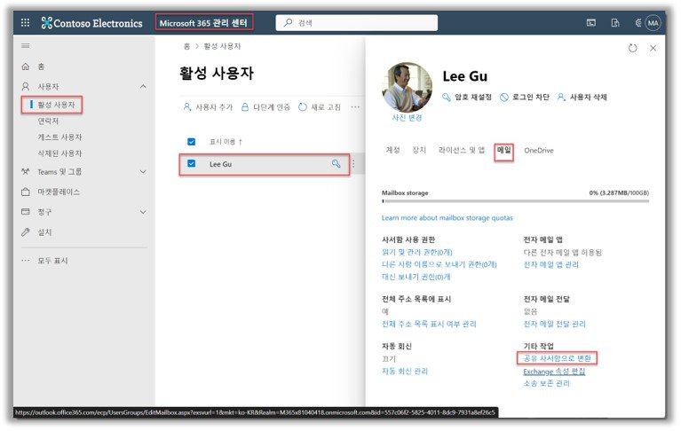
Task: Select 활성 사용자 in the sidebar
Action: coord(56,105)
